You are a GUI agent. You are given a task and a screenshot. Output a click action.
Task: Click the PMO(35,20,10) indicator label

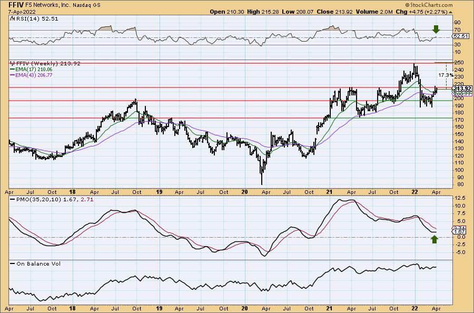click(38, 200)
